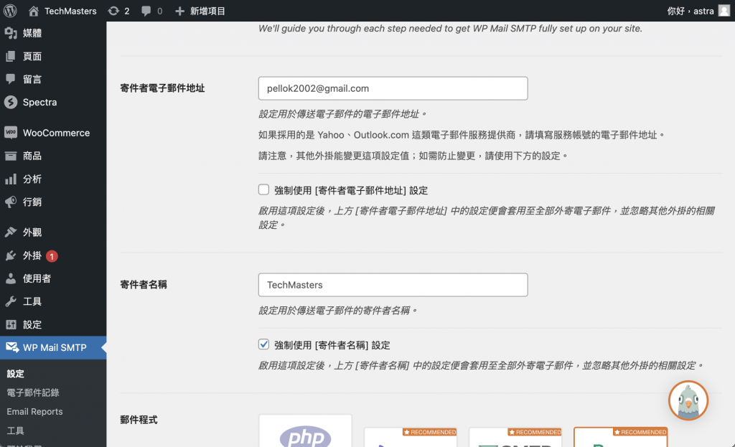Image resolution: width=735 pixels, height=447 pixels.
Task: Open 工具 submenu under WP Mail SMTP
Action: [16, 430]
